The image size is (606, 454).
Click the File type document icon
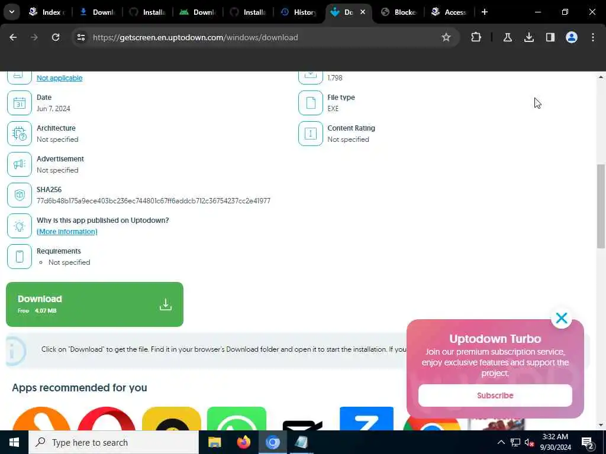point(310,103)
